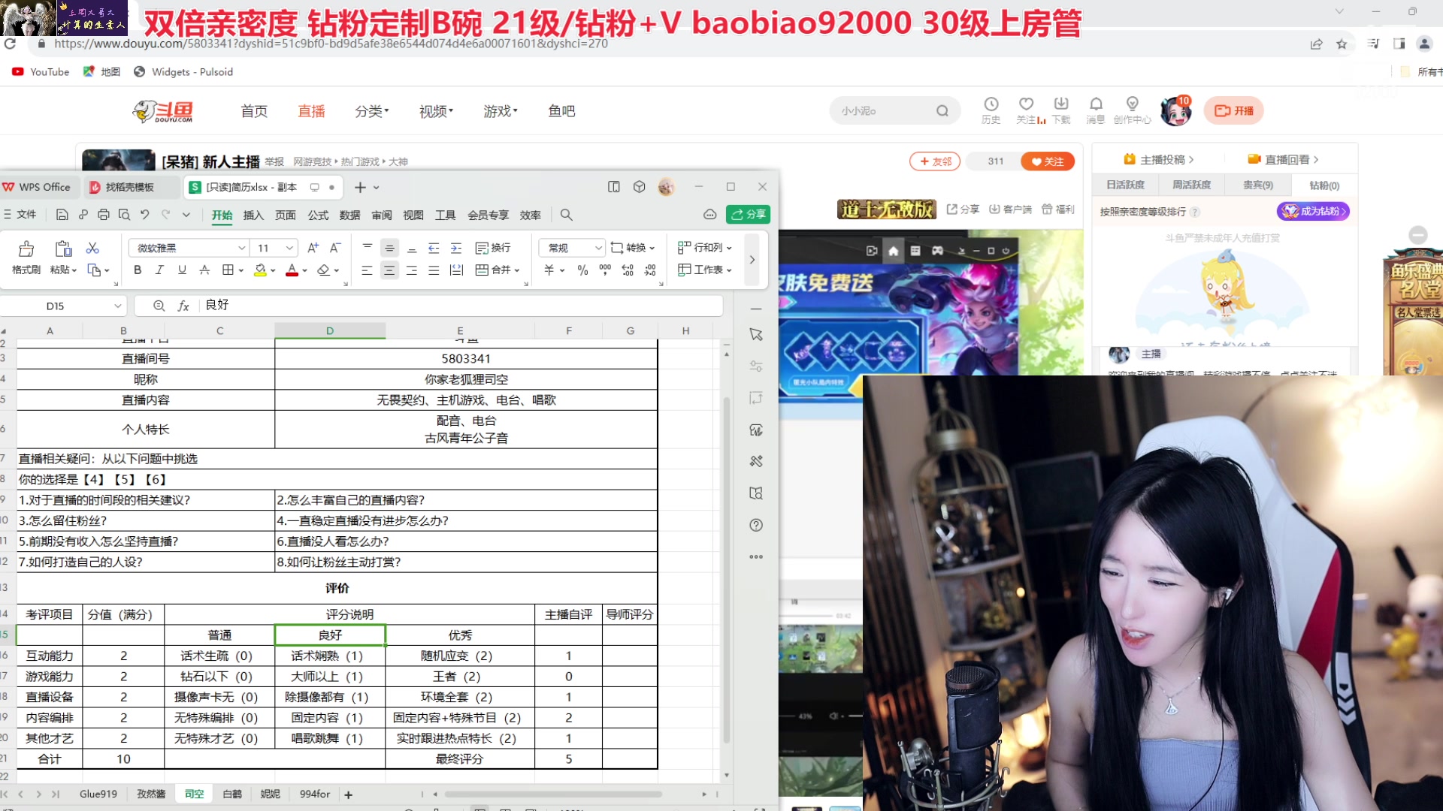The height and width of the screenshot is (811, 1443).
Task: Open 直播 link in Douyu navigation
Action: click(311, 111)
